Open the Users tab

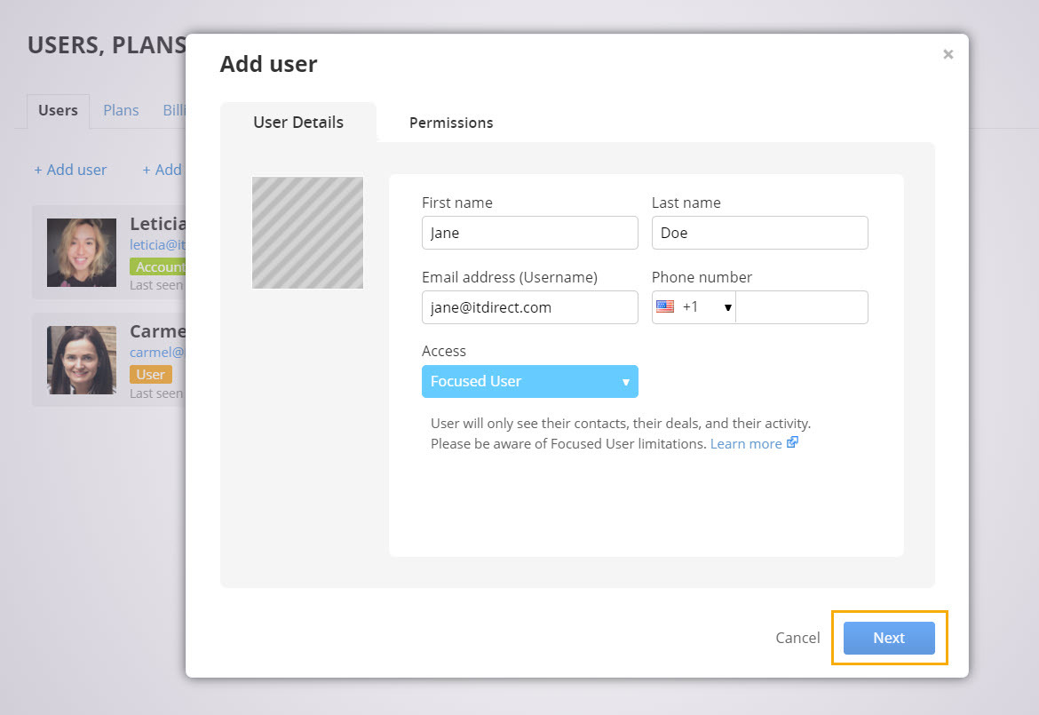(x=58, y=110)
